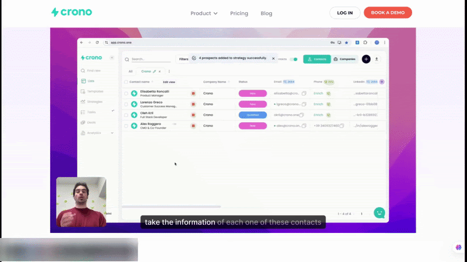
Task: Open the Lists sidebar item
Action: tap(88, 81)
